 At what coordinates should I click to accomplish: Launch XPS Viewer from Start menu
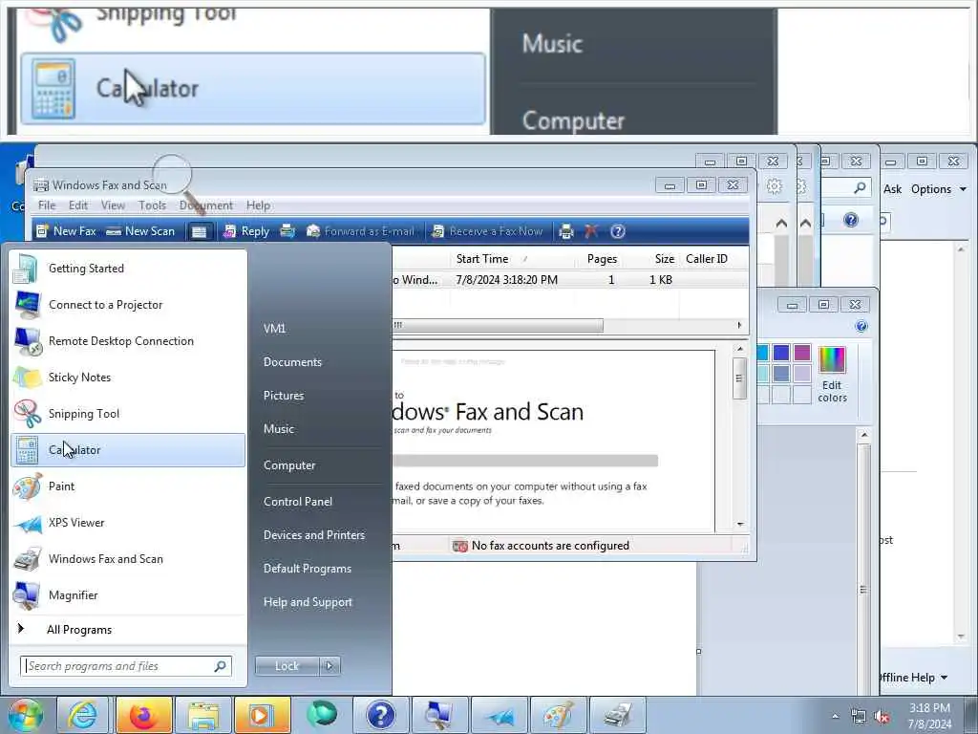pyautogui.click(x=128, y=523)
